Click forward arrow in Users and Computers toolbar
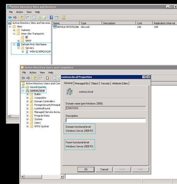This screenshot has width=177, height=184. tap(28, 78)
